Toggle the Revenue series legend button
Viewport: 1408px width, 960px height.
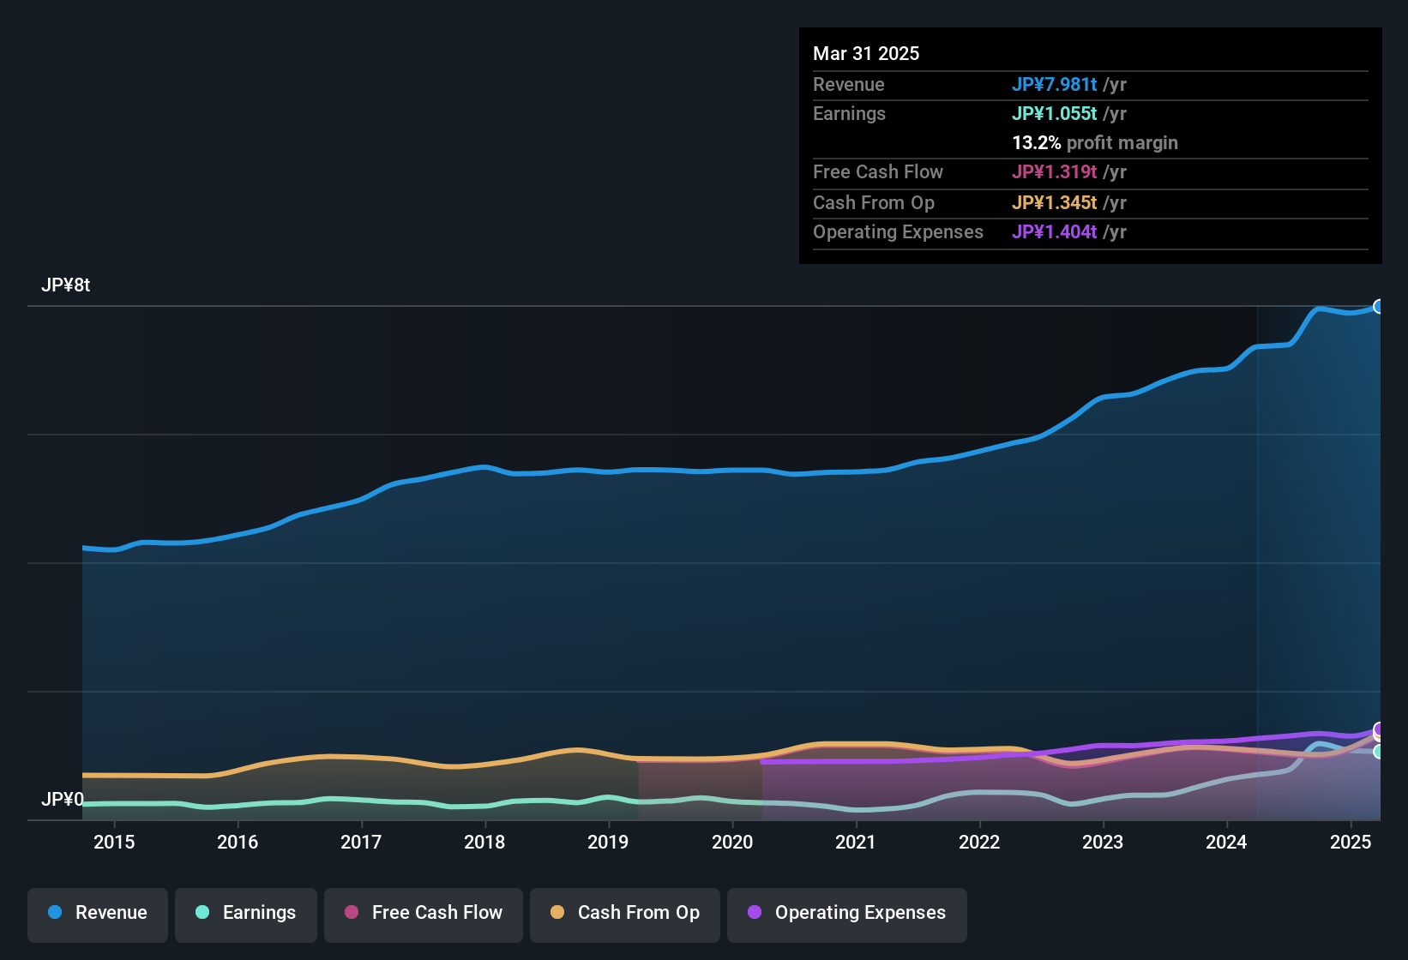click(x=98, y=914)
